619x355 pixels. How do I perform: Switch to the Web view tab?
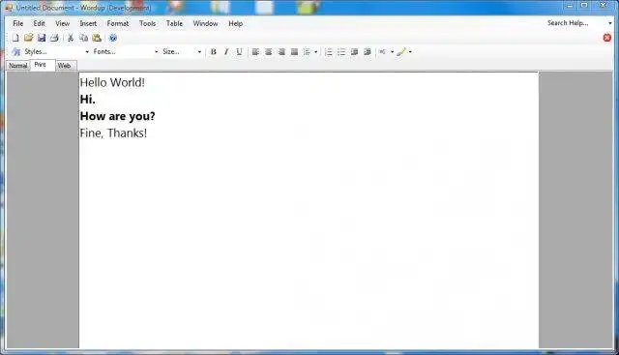[66, 66]
